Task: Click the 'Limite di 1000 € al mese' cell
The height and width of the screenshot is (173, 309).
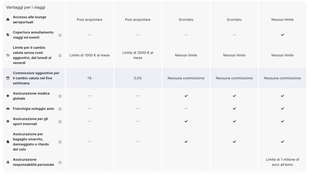Action: 89,55
